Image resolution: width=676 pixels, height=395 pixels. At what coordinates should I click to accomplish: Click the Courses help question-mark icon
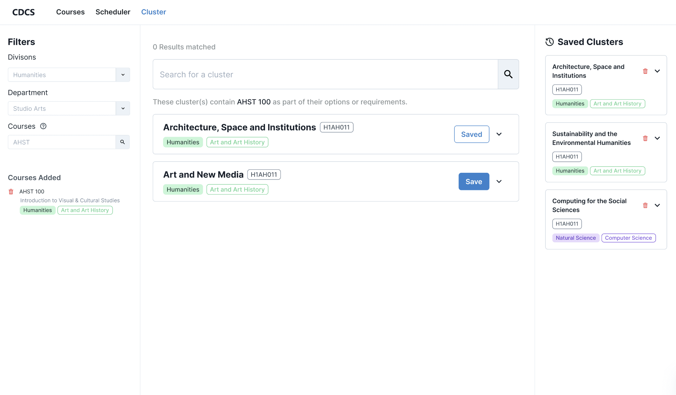click(43, 126)
